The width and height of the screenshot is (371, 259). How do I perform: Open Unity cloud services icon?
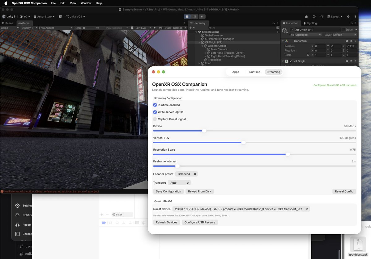point(306,16)
